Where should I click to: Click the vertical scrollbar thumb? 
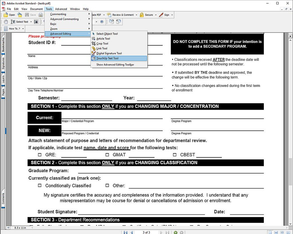click(290, 172)
